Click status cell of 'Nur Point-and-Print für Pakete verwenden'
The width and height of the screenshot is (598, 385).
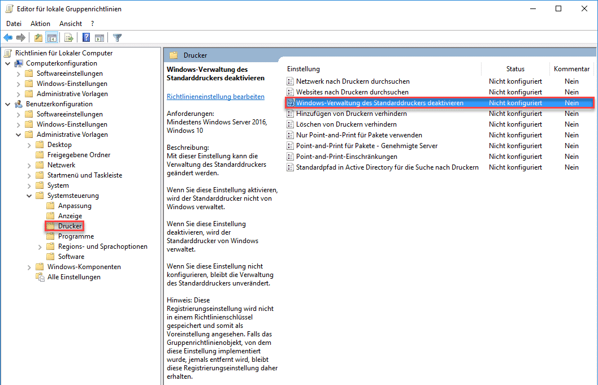point(515,135)
